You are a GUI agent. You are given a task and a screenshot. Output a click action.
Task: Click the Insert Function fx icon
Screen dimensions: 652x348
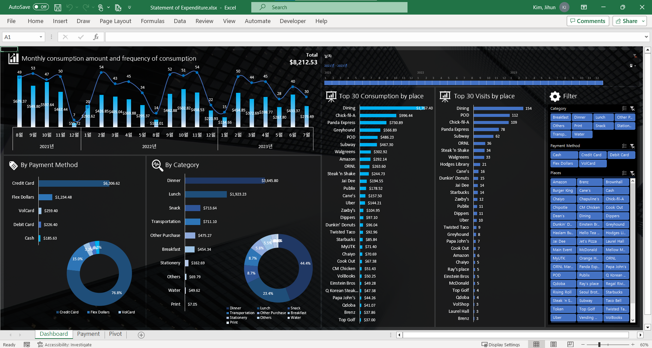click(x=96, y=37)
